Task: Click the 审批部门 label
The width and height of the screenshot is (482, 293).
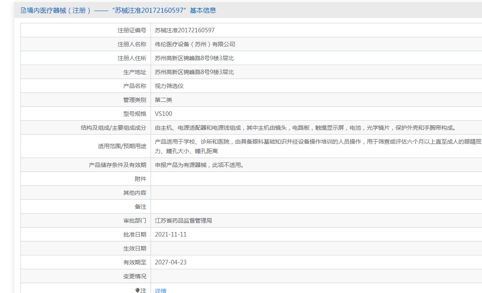Action: tap(135, 221)
